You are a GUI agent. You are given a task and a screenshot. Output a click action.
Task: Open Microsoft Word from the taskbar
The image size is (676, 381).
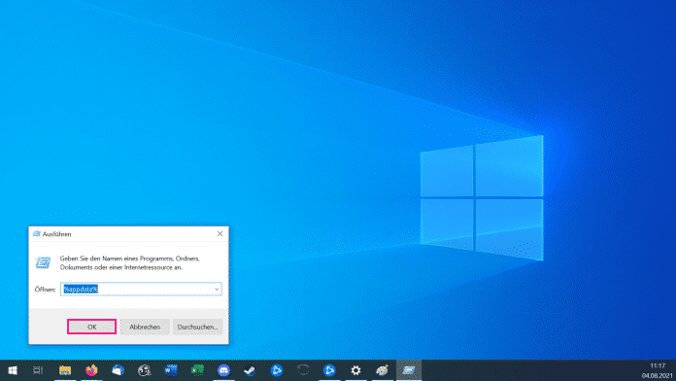171,370
